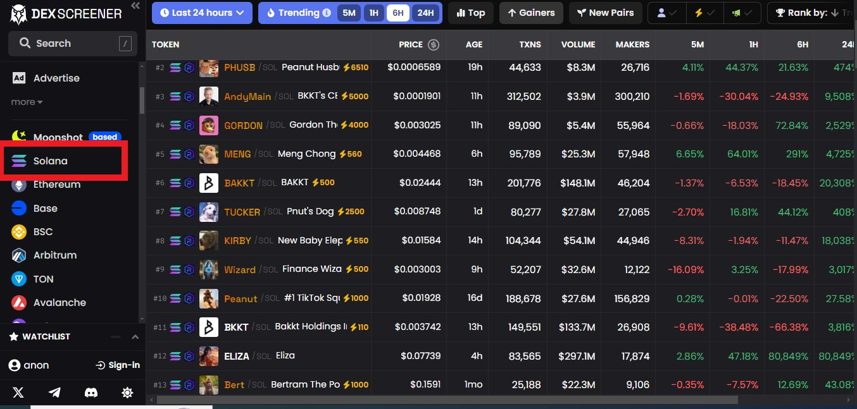Collapse the Watchlist panel chevron
857x409 pixels.
point(135,337)
